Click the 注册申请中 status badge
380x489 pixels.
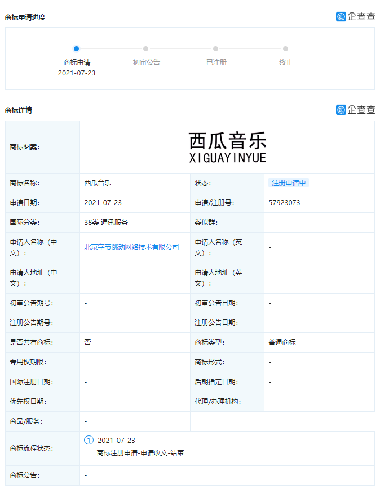click(x=289, y=183)
